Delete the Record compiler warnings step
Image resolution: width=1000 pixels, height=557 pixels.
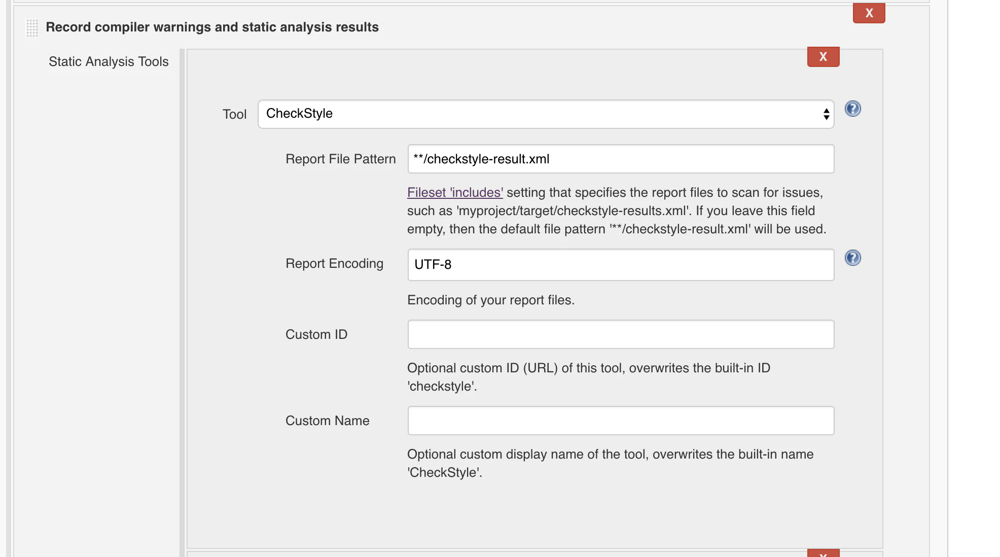pos(869,13)
